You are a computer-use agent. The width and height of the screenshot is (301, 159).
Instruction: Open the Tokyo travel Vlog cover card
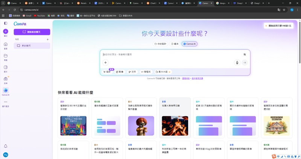[x=209, y=150]
